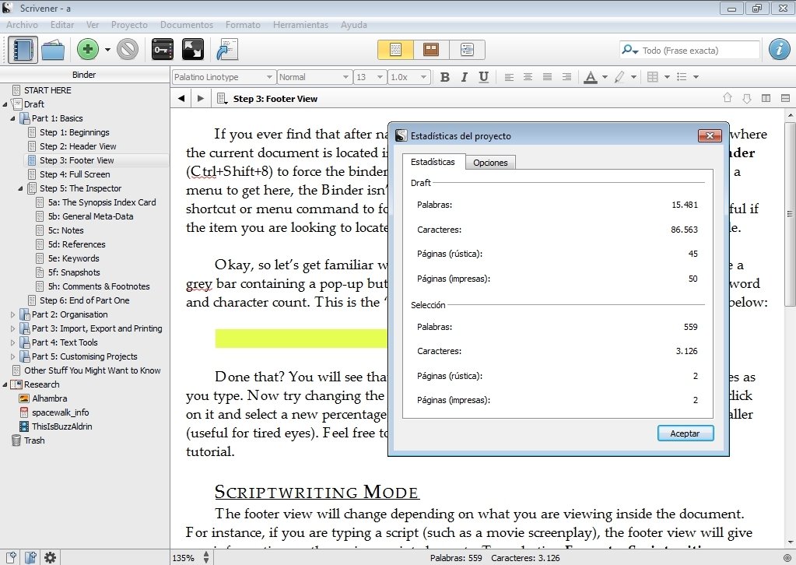796x565 pixels.
Task: Open the gear menu in binder footer
Action: pyautogui.click(x=50, y=557)
